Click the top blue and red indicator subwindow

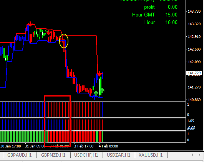pos(93,110)
